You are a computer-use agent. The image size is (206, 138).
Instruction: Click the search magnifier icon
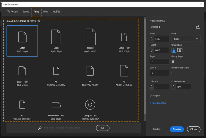(x=40, y=128)
